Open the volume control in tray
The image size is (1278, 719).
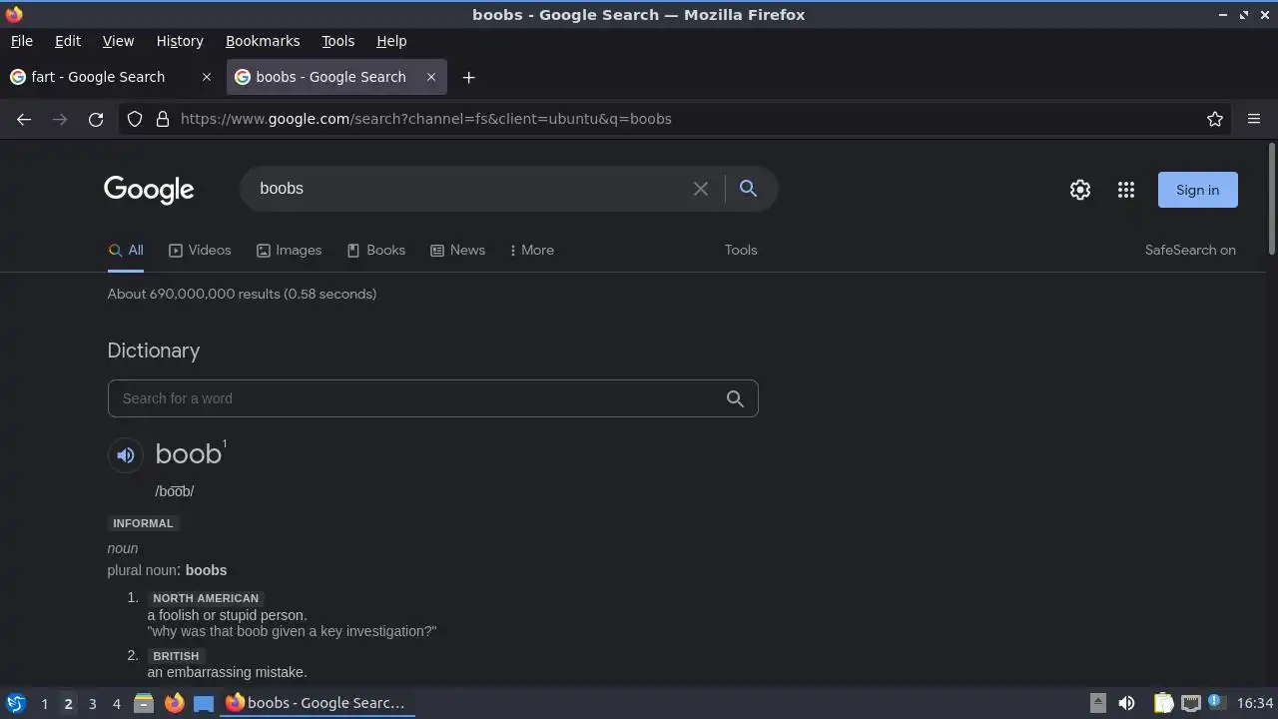click(1126, 703)
